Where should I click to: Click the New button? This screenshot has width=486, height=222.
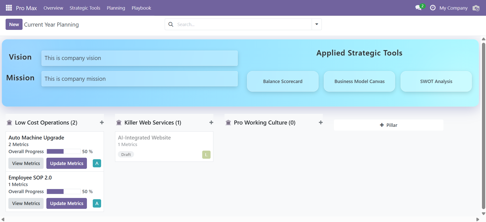point(14,24)
